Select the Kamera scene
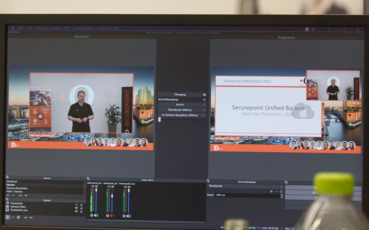The height and width of the screenshot is (230, 369). click(45, 185)
